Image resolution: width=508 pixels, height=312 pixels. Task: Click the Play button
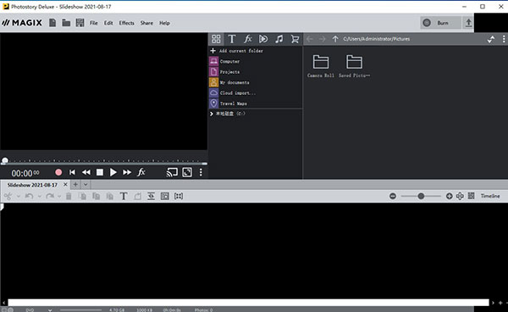point(113,172)
